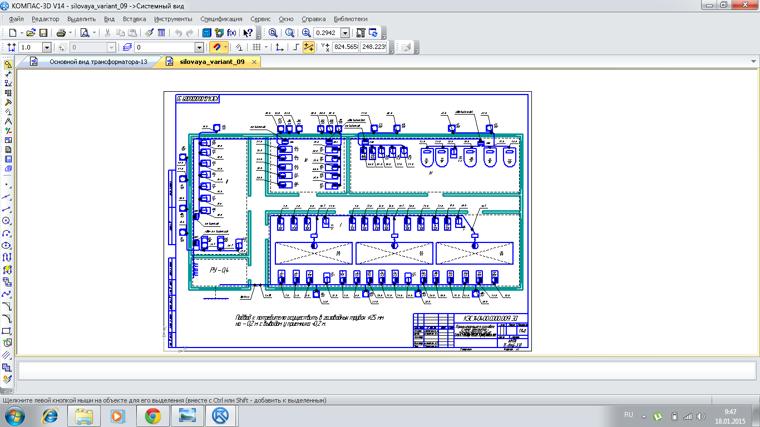Close the silovaya_variant_09 tab

coord(255,62)
